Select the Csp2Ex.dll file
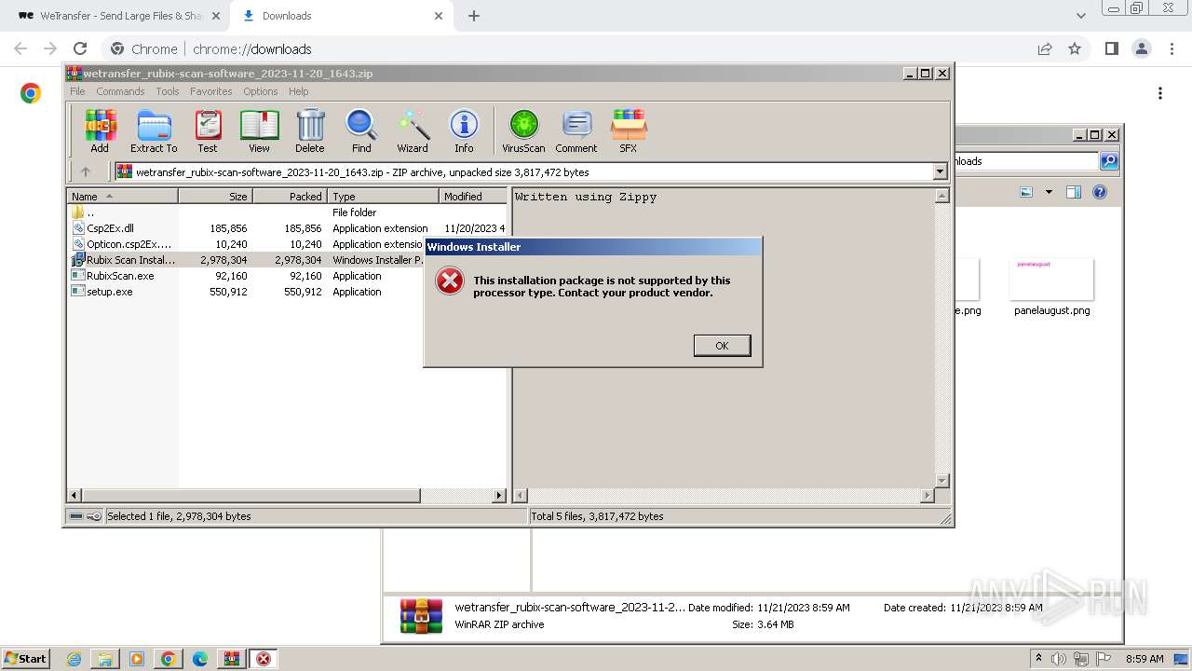This screenshot has width=1192, height=671. point(287,228)
